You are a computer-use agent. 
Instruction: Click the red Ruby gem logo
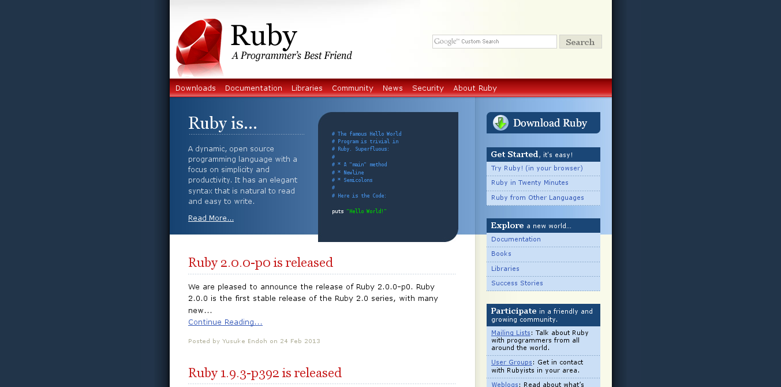[x=200, y=47]
